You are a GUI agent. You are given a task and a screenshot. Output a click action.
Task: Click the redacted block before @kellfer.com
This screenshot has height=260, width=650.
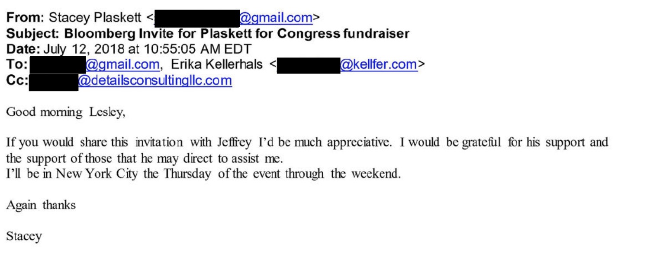308,65
